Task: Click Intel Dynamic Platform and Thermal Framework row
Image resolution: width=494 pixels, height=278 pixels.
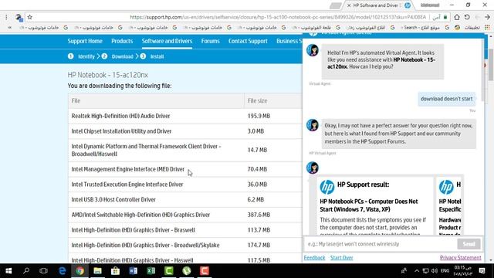Action: [185, 150]
